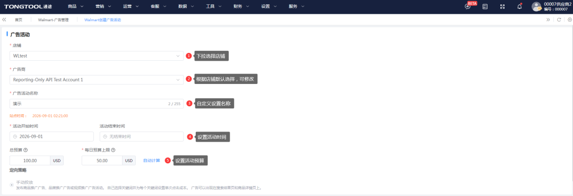Switch to Walmart-广告管理 tab
This screenshot has width=573, height=196.
(x=54, y=20)
